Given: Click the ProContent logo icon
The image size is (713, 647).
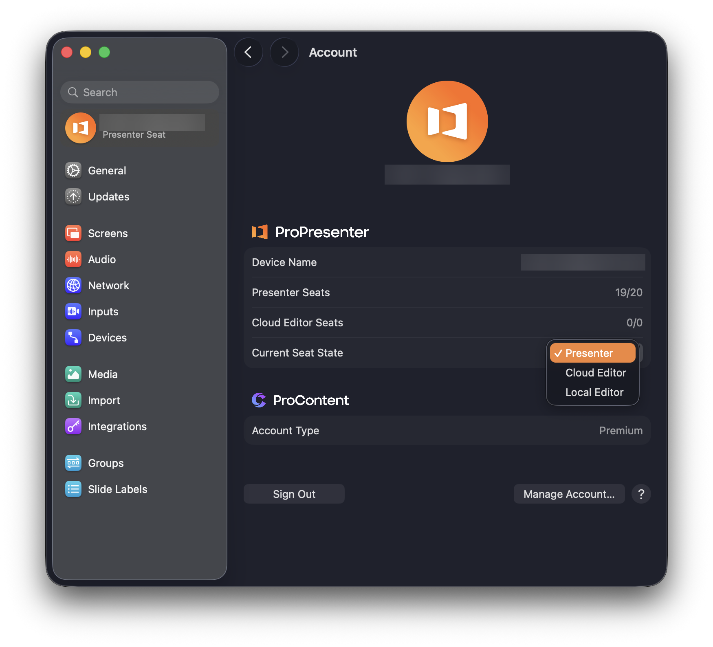Looking at the screenshot, I should (x=259, y=400).
